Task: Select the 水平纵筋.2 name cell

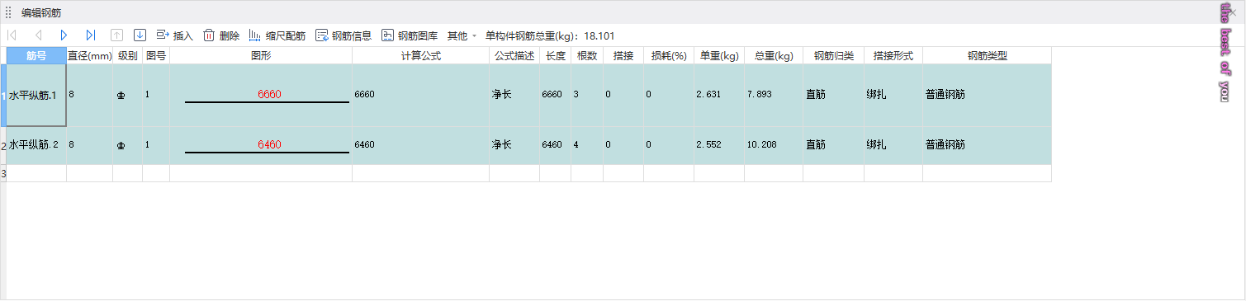Action: click(x=36, y=145)
